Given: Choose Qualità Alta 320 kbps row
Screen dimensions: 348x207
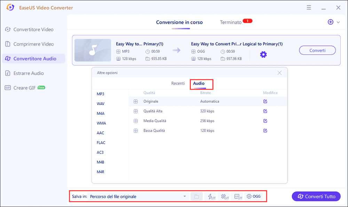Looking at the screenshot, I should click(x=208, y=111).
